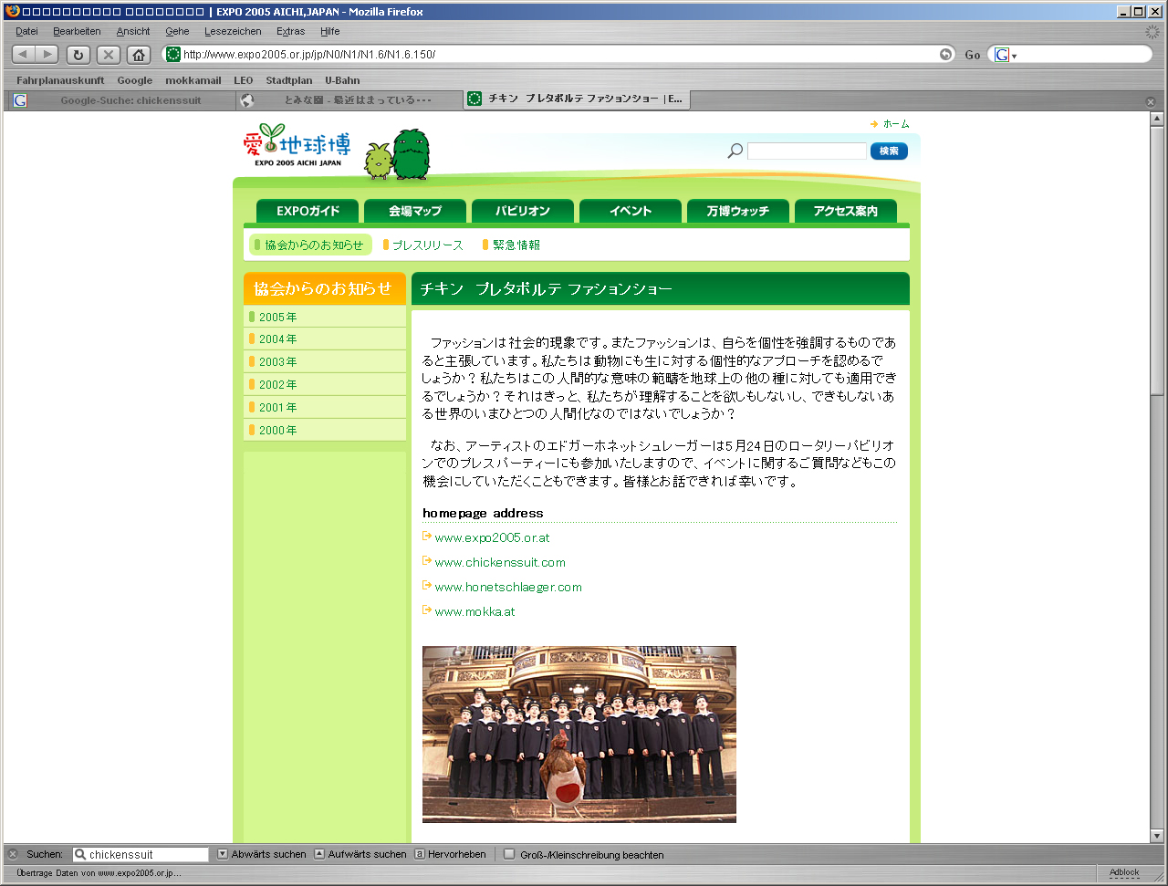
Task: Close the find bar with its X icon
Action: tap(13, 854)
